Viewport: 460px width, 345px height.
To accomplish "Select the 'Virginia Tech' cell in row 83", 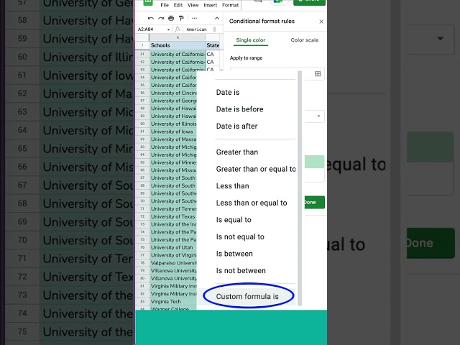I will [173, 302].
